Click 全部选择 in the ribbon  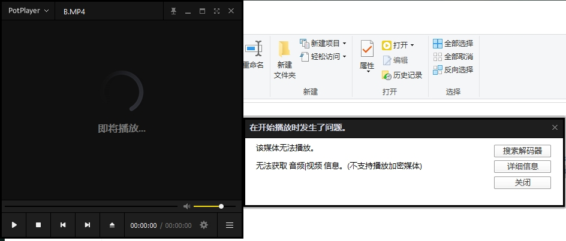[x=453, y=44]
